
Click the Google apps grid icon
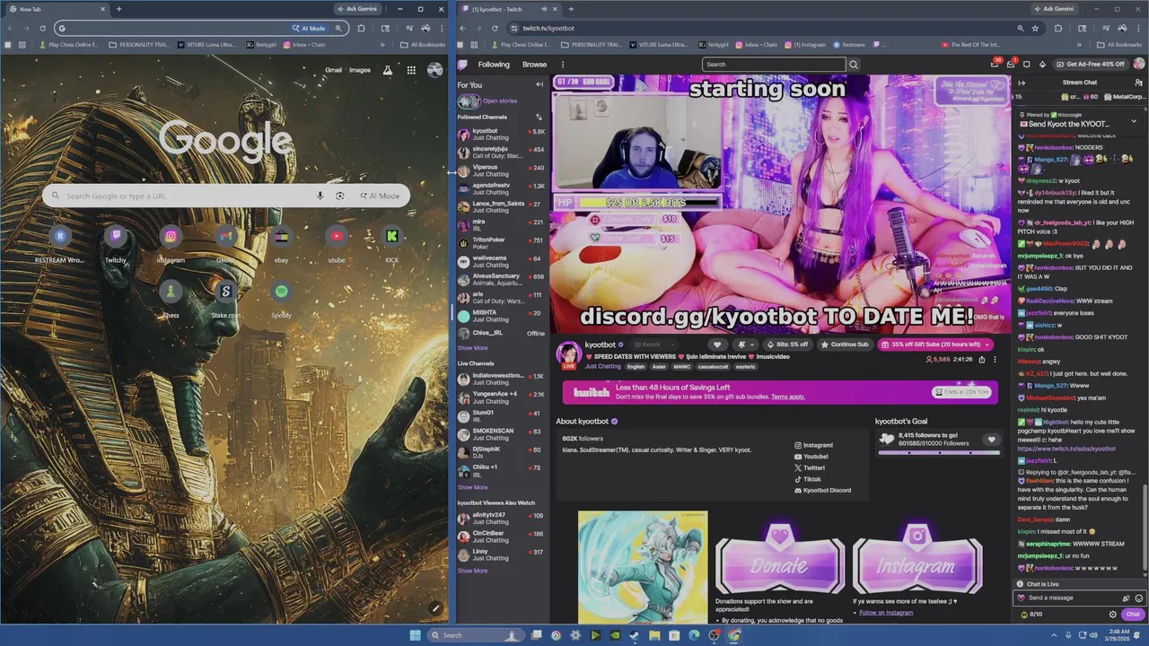411,70
